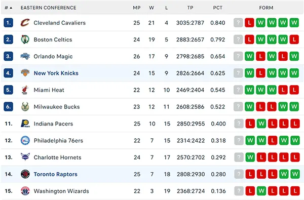Click the rank 1 blue position badge
Viewport: 304px width, 200px height.
pos(8,23)
